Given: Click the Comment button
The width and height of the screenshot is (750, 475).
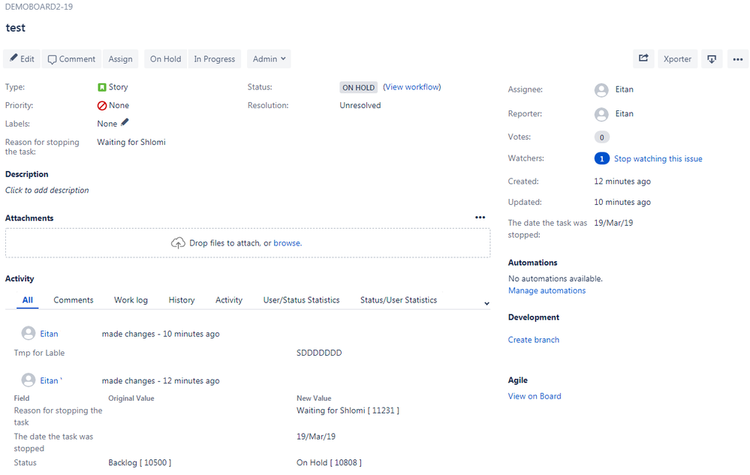Looking at the screenshot, I should (72, 59).
